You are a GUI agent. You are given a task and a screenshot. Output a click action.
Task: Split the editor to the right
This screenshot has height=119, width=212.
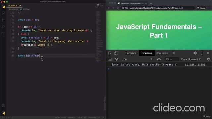98,5
